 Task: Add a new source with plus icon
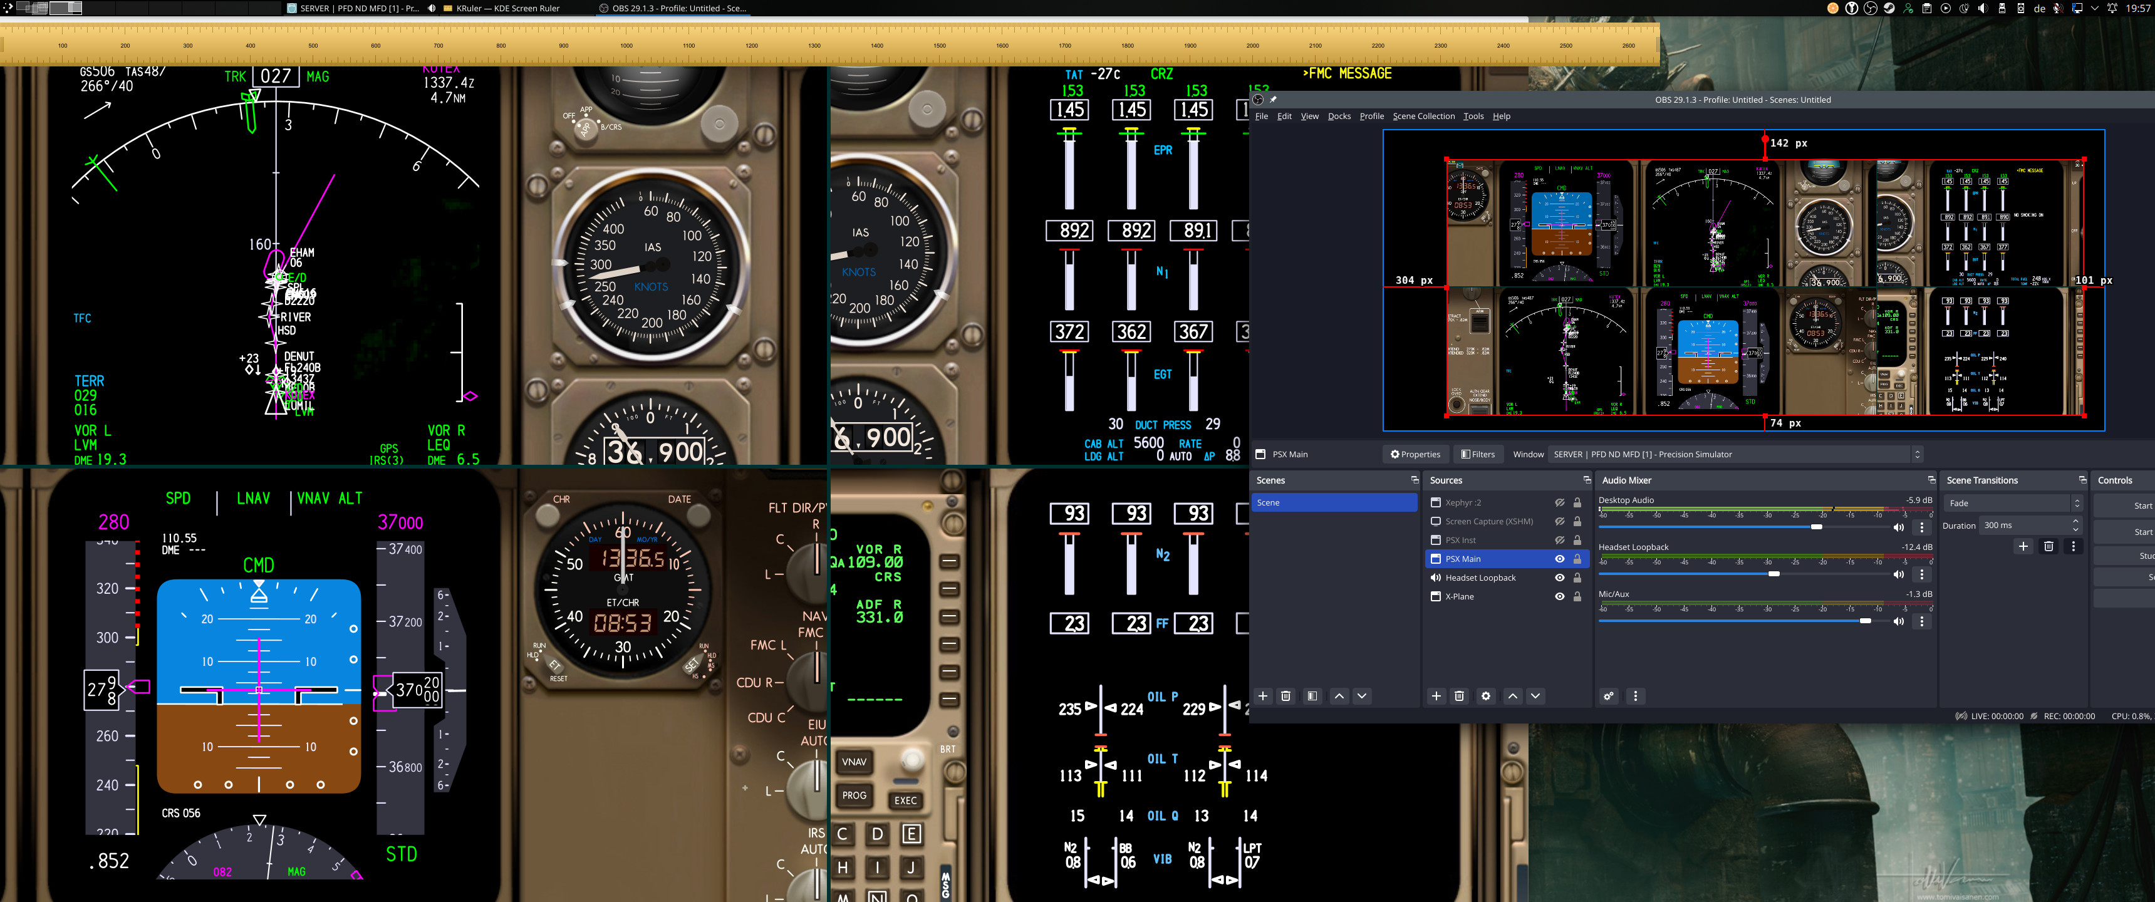pyautogui.click(x=1436, y=696)
